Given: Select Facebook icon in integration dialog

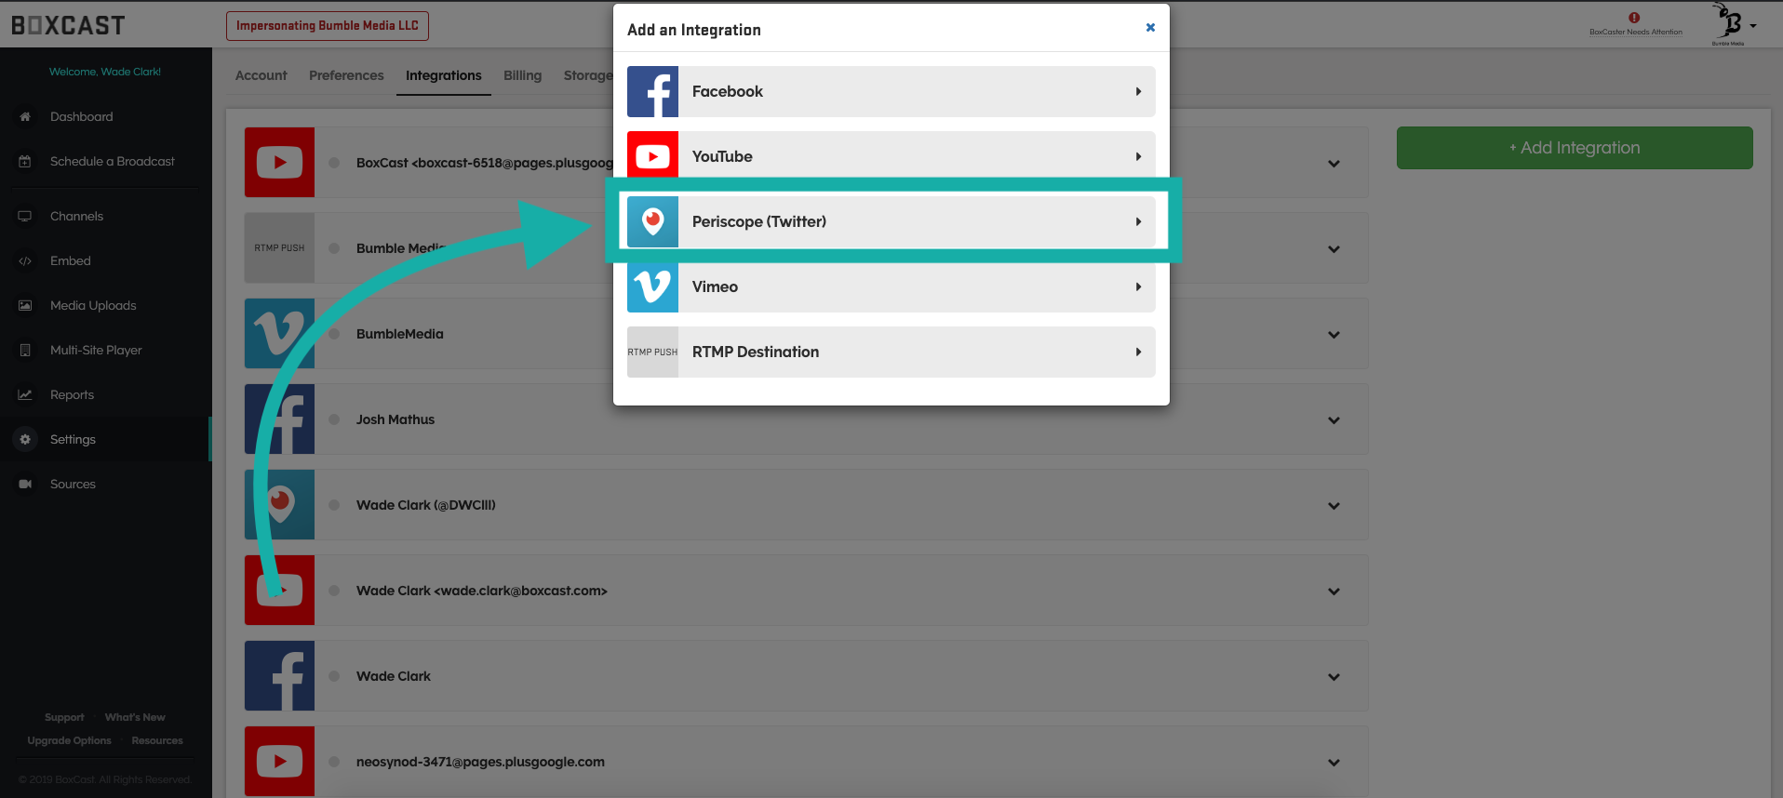Looking at the screenshot, I should [x=652, y=91].
